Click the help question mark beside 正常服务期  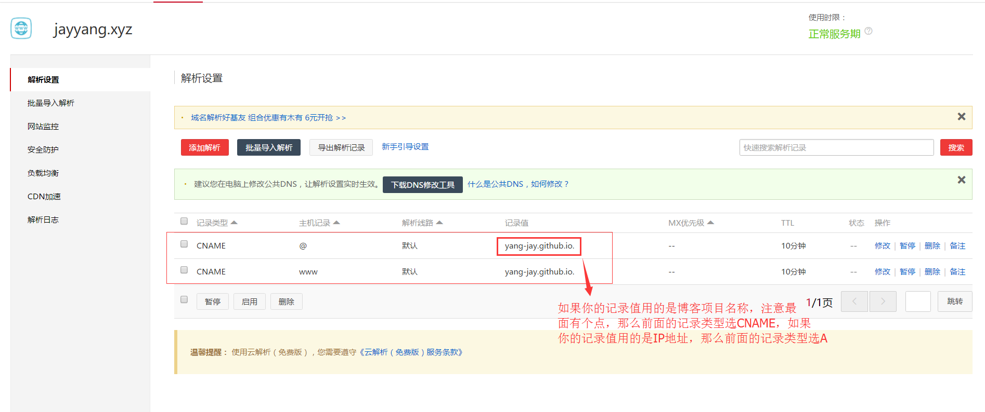pos(869,31)
